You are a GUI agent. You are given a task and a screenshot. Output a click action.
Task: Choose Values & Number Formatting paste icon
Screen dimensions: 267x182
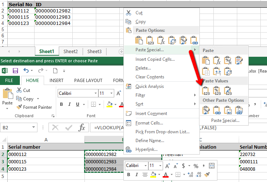[x=217, y=91]
